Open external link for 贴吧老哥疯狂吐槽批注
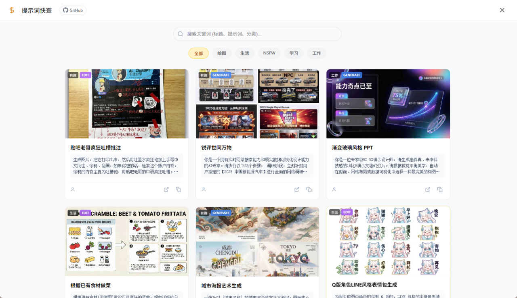This screenshot has height=298, width=517. coord(166,190)
